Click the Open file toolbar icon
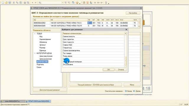This screenshot has width=189, height=106. pyautogui.click(x=6, y=3)
